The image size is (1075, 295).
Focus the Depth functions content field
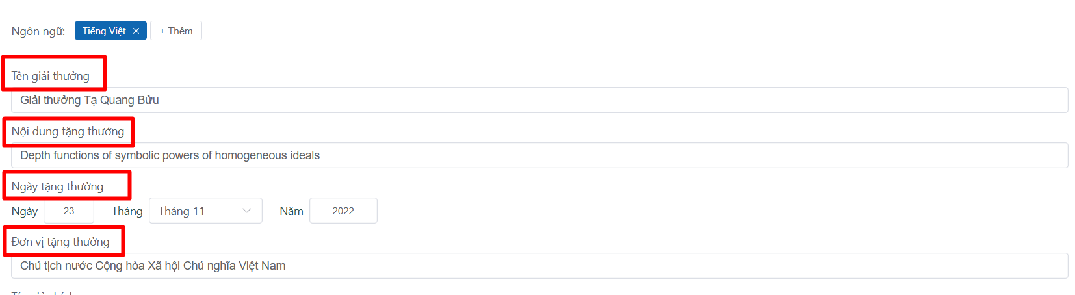tap(539, 155)
